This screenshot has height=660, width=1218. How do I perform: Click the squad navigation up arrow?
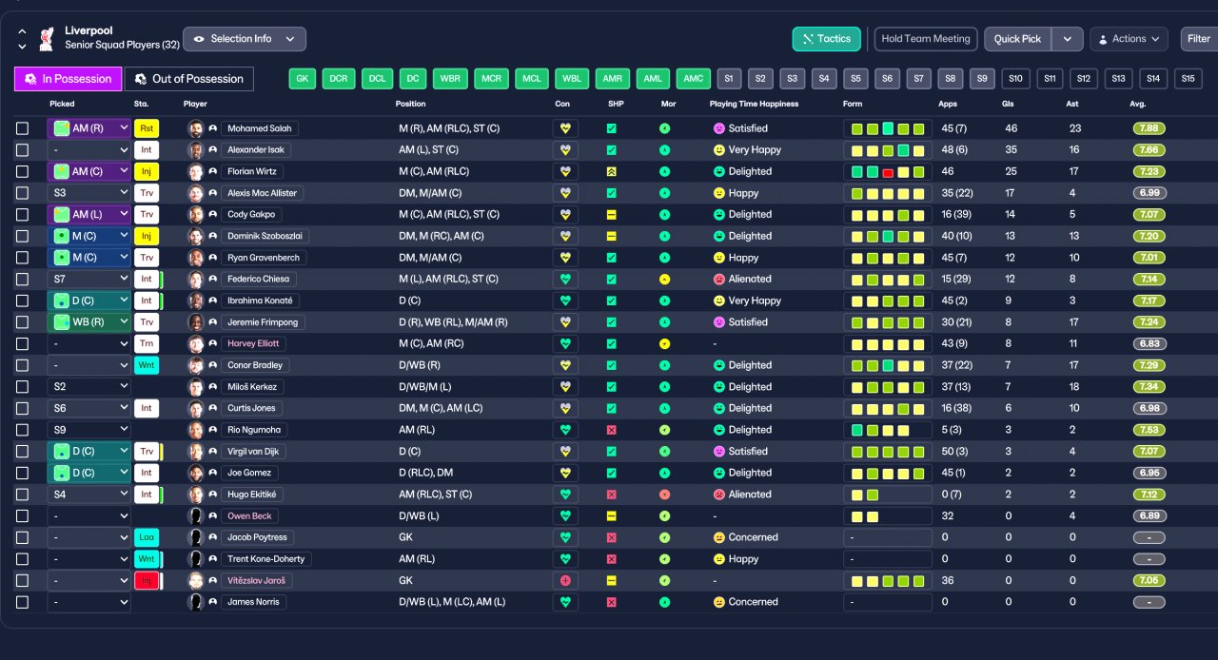[22, 32]
